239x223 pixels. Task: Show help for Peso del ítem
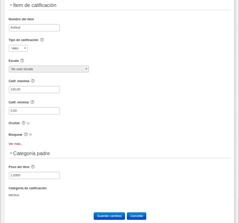[33, 167]
